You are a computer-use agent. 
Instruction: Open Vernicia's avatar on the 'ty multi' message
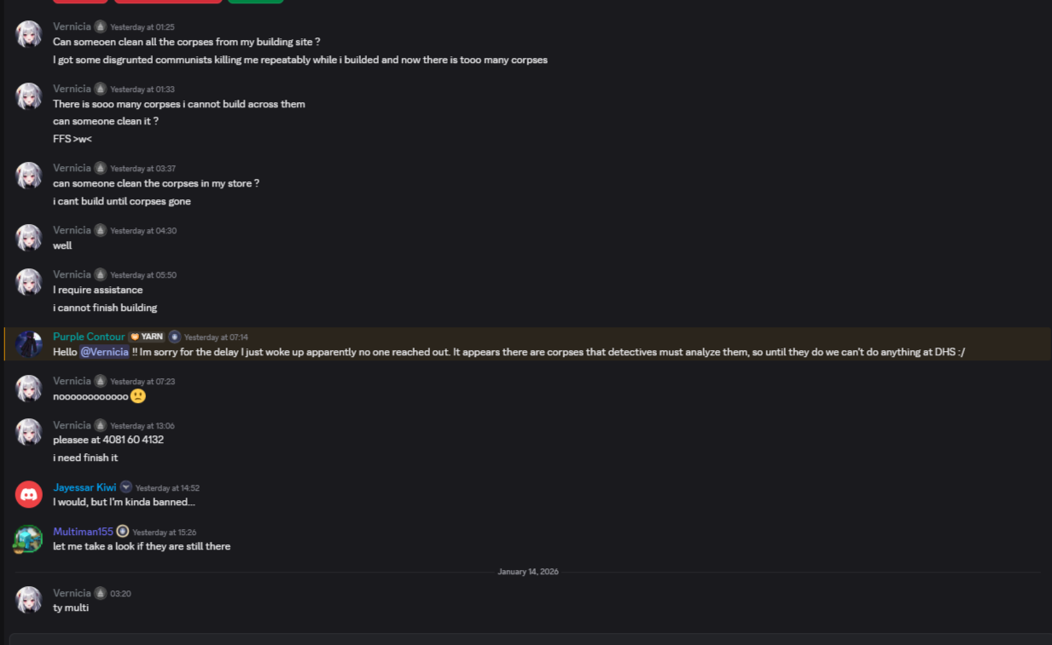pos(29,600)
